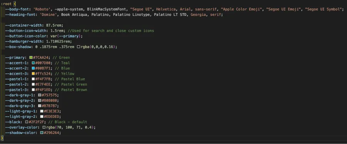Click the --accent-2 blue color swatch
Screen dimensions: 347x144
[x=33, y=68]
